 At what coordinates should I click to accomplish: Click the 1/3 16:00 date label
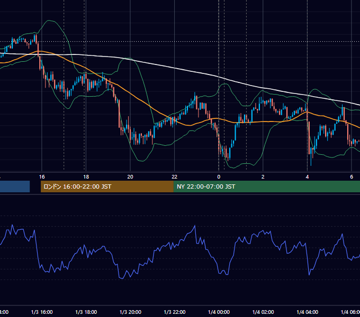point(42,312)
